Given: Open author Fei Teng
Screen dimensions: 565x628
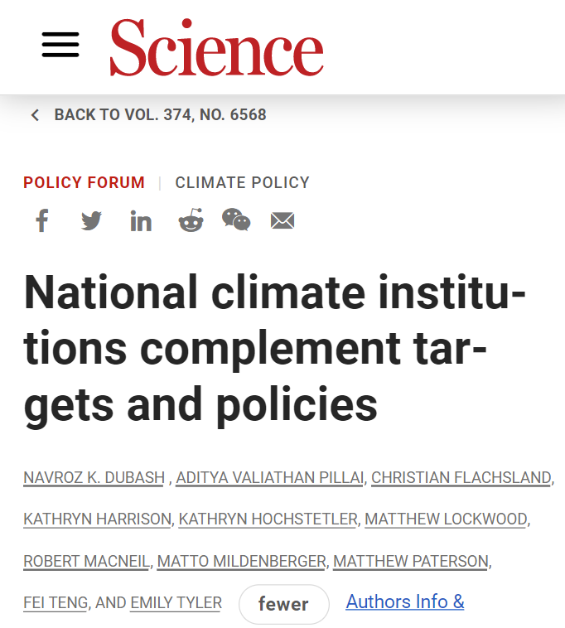Looking at the screenshot, I should point(56,603).
